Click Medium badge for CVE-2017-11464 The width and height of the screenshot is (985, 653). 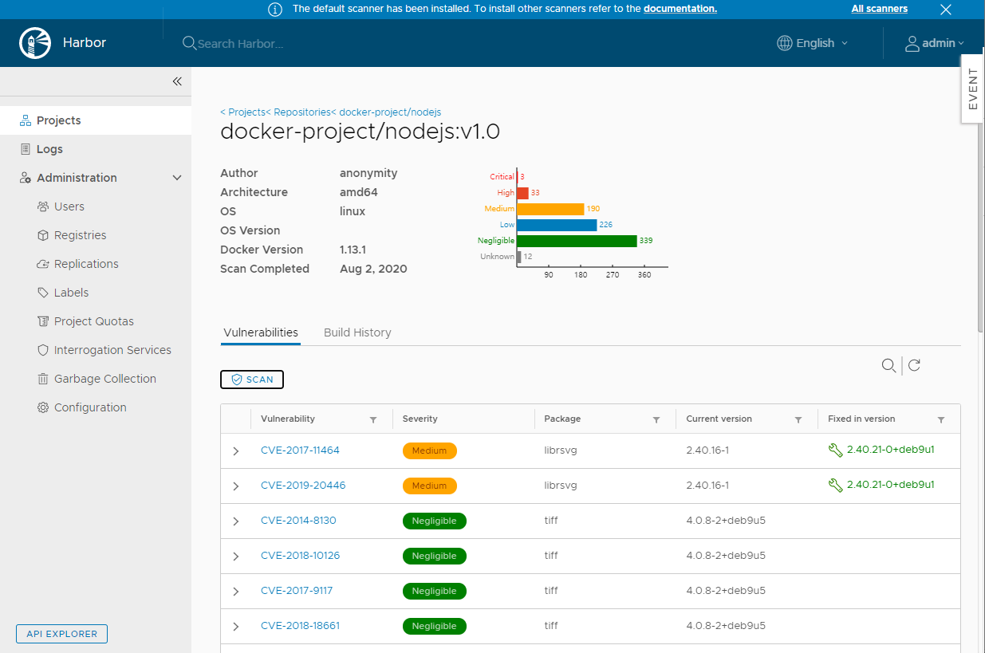click(x=430, y=450)
